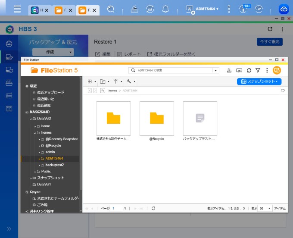Click the 今すぐ復元 button in HBS 3
The image size is (293, 238).
coord(269,42)
